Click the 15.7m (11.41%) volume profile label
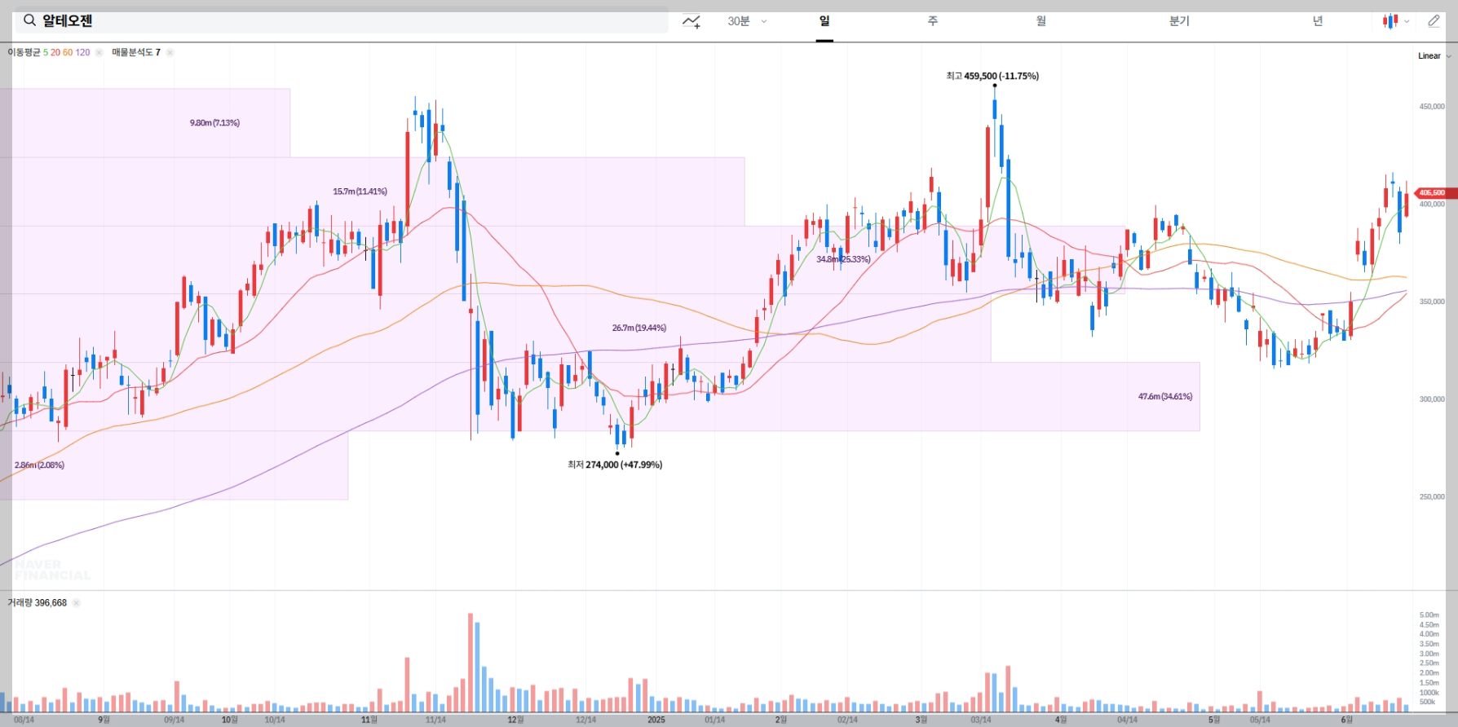 click(360, 192)
